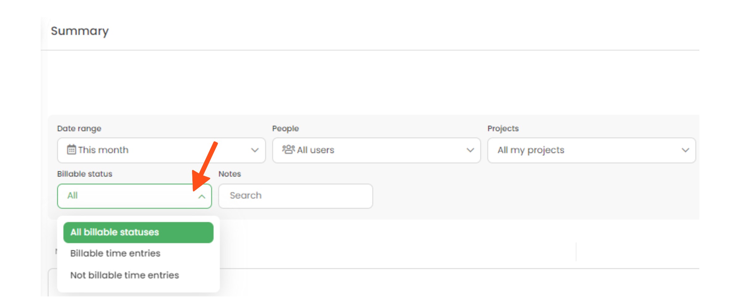Expand the Projects dropdown chevron
The image size is (740, 306).
(685, 150)
